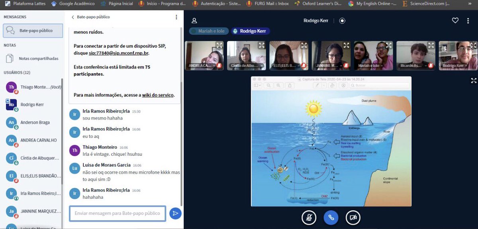The image size is (478, 229).
Task: Open ANDREA CA... webcam name dropdown
Action: click(201, 66)
